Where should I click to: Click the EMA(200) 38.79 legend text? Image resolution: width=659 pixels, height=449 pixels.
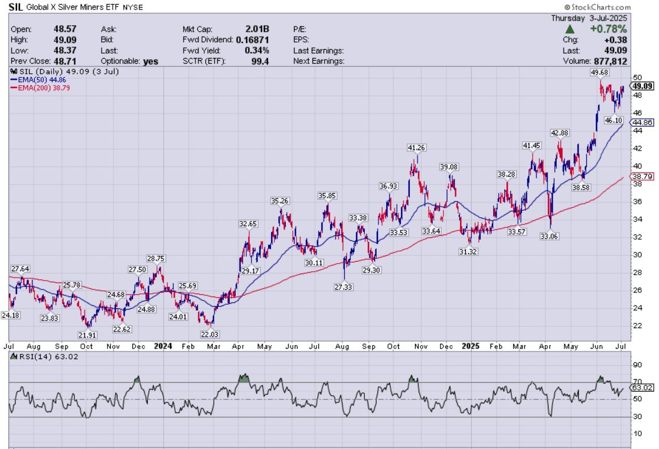[x=44, y=88]
